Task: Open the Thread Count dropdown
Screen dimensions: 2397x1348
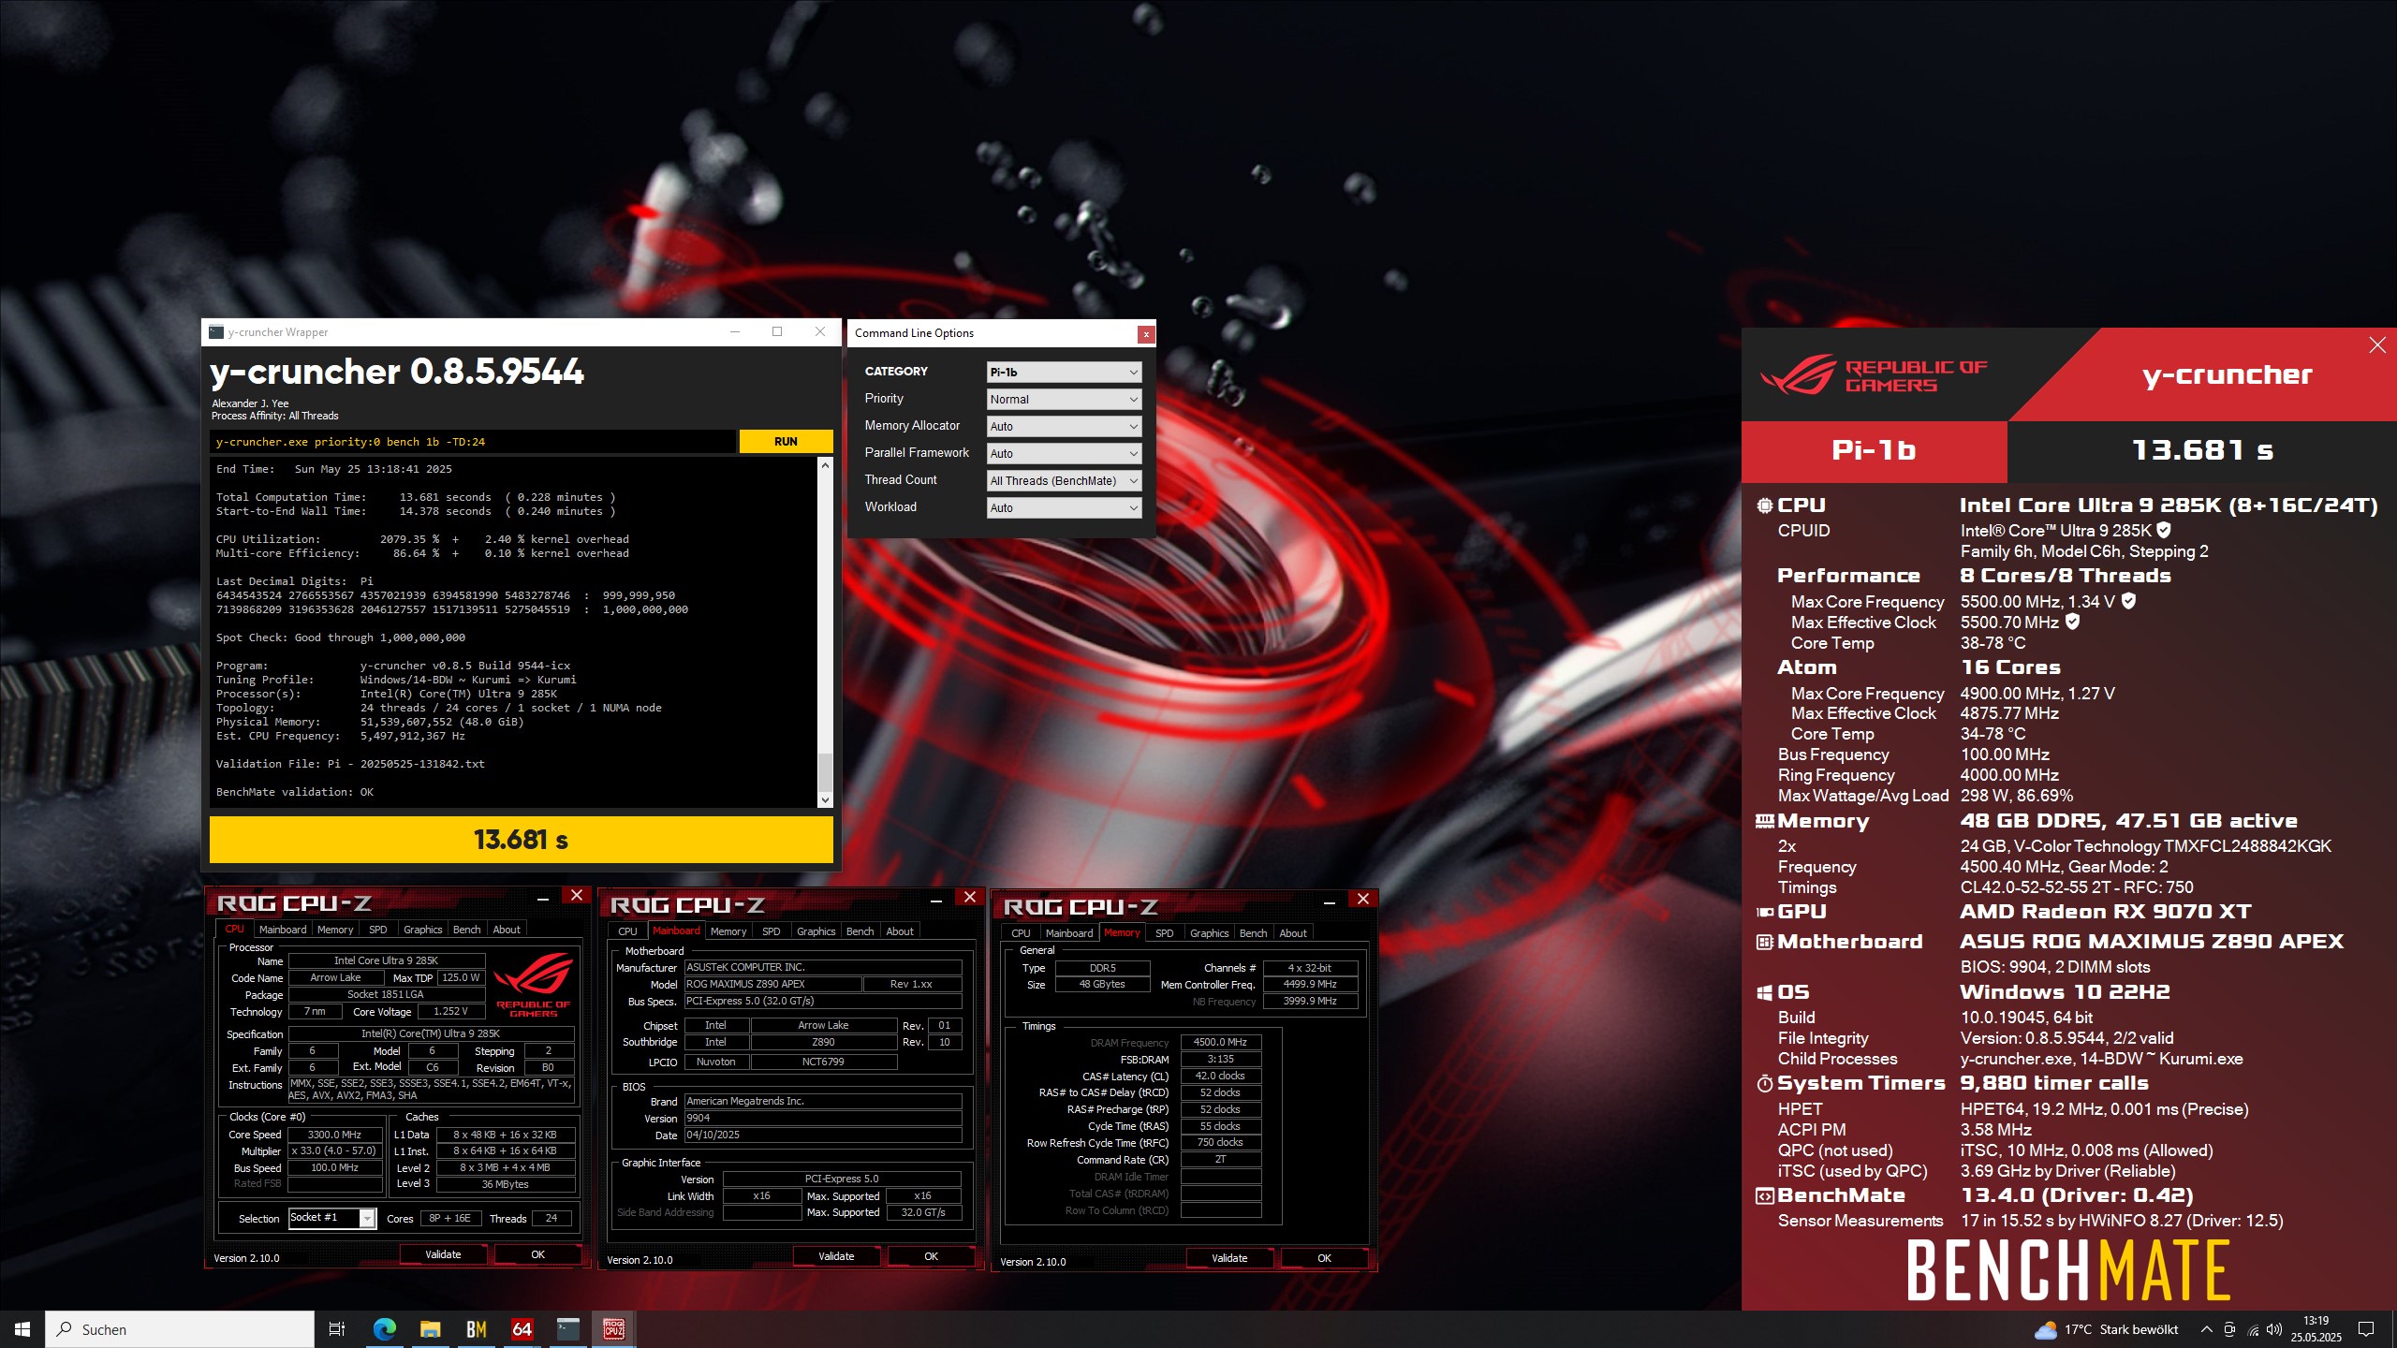Action: [1064, 481]
